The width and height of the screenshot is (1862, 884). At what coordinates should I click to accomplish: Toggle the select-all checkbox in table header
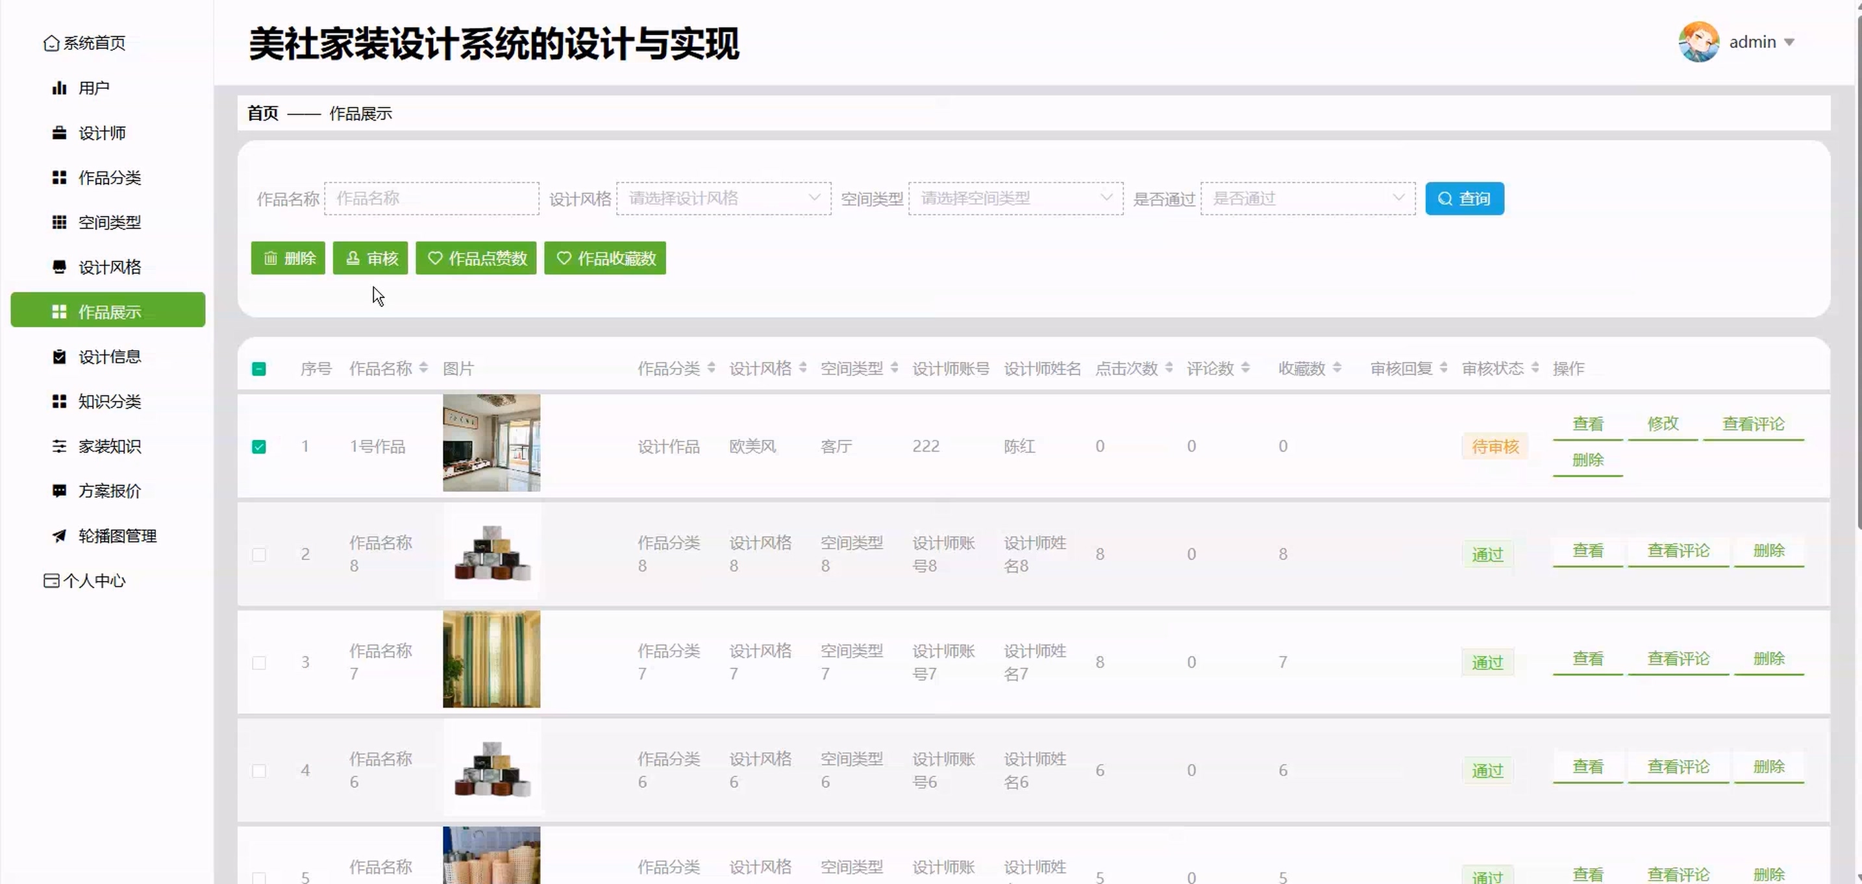coord(259,369)
